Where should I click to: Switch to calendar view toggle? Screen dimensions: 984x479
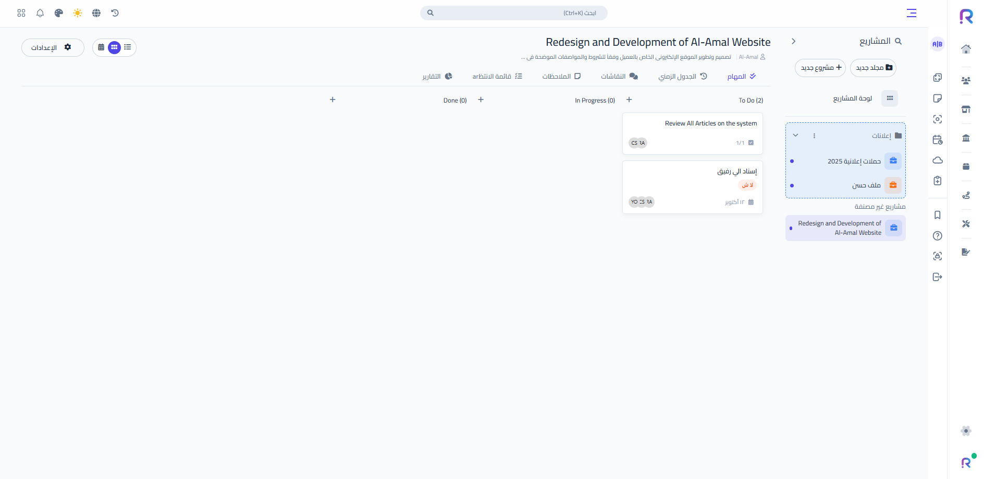pyautogui.click(x=101, y=47)
